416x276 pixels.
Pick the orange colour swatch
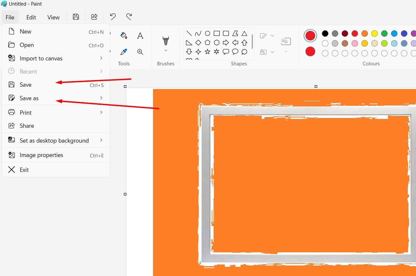tap(365, 33)
